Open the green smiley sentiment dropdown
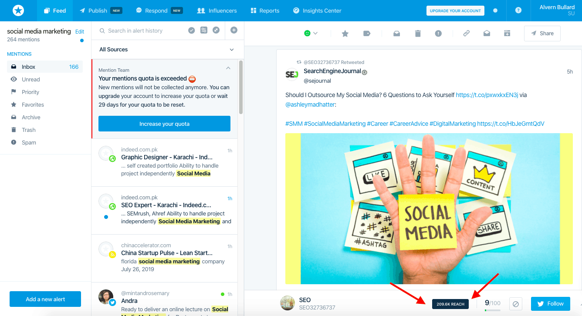Viewport: 582px width, 316px height. click(x=311, y=33)
